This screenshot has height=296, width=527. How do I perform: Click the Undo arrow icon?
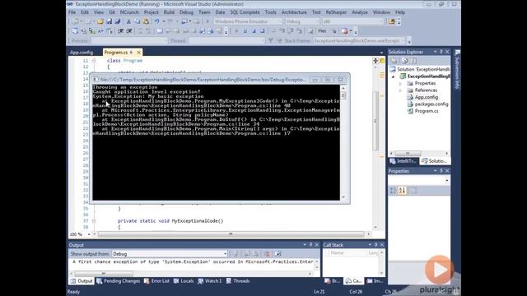tap(157, 21)
